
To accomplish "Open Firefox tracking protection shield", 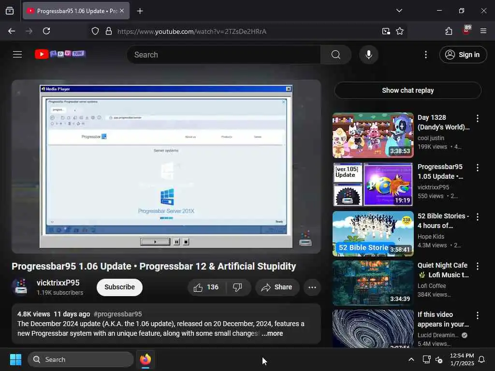I will pos(95,31).
